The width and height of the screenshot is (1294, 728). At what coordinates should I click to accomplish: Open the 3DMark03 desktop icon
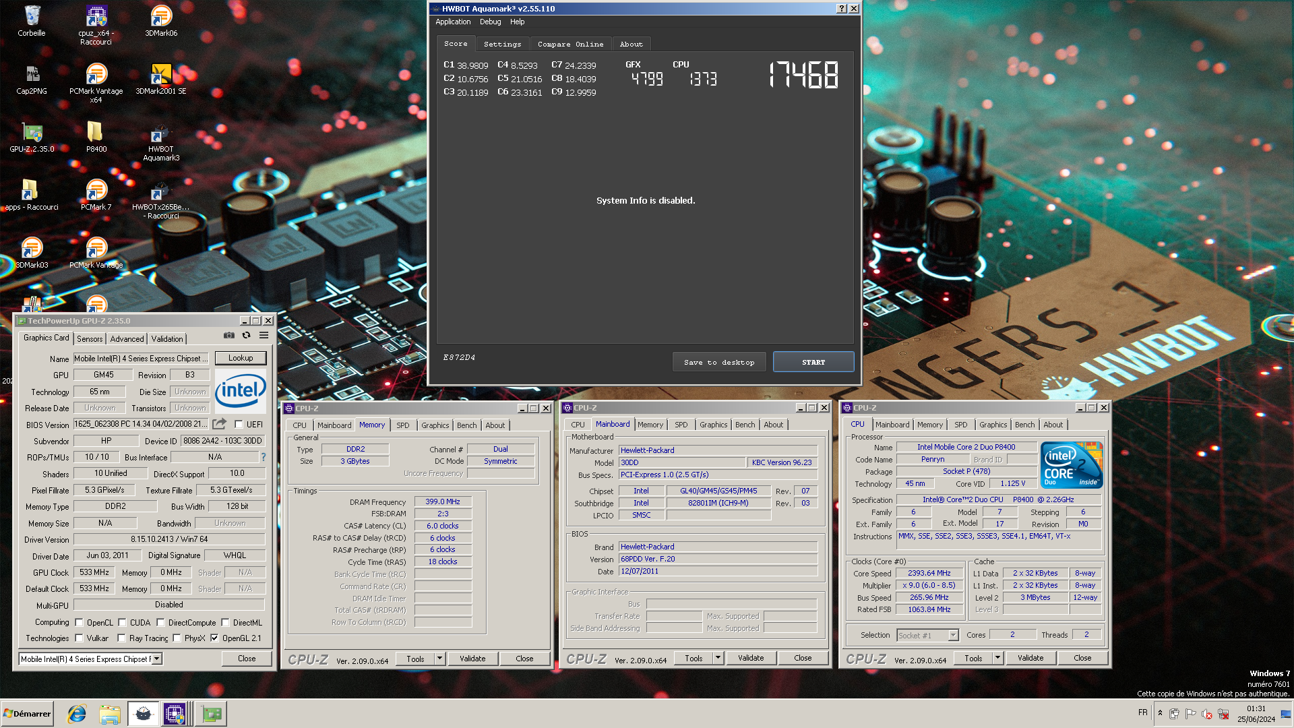click(x=32, y=253)
